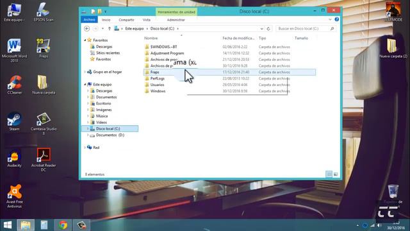Image resolution: width=410 pixels, height=231 pixels.
Task: Expand Documentos (D:) drive node
Action: click(x=88, y=135)
